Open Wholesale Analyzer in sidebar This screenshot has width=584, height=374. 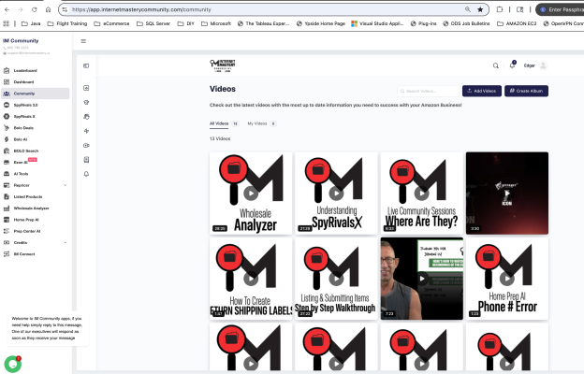pos(31,208)
